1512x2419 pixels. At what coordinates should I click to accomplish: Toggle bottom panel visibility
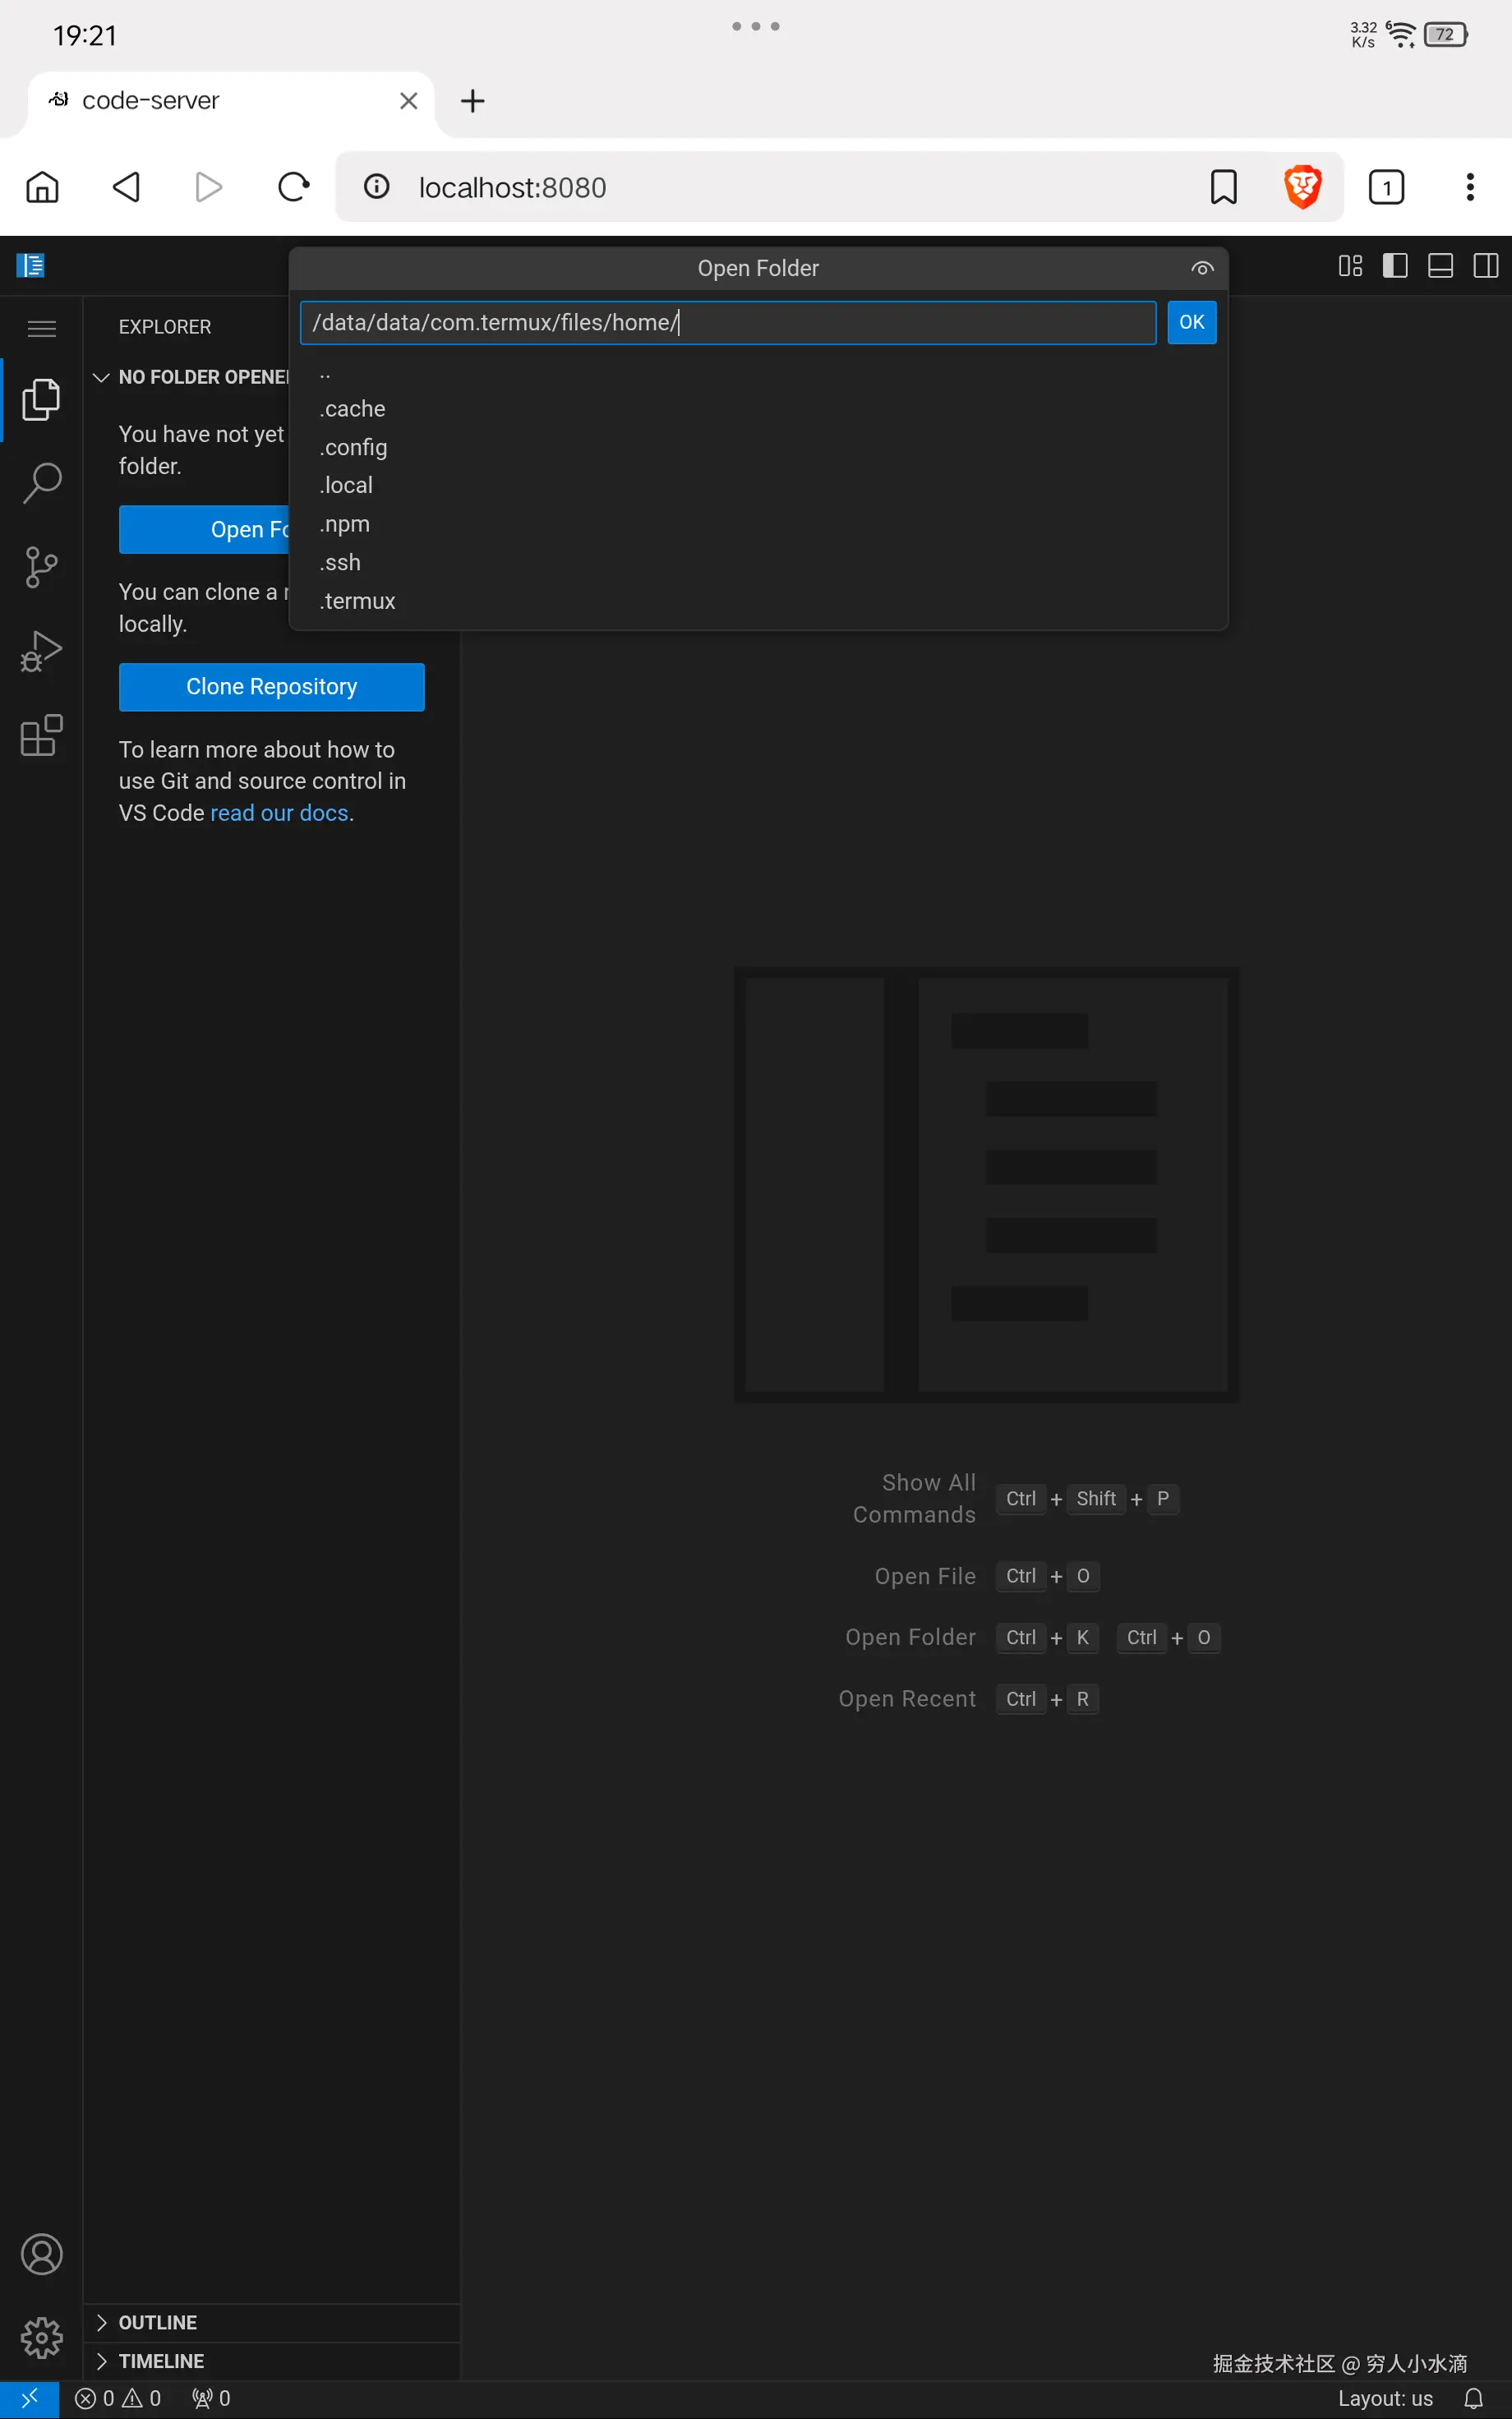(1440, 266)
